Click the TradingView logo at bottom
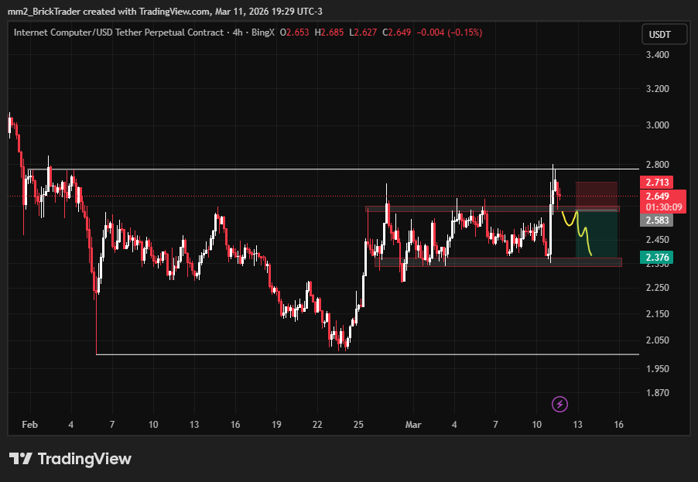698x482 pixels. tap(70, 459)
